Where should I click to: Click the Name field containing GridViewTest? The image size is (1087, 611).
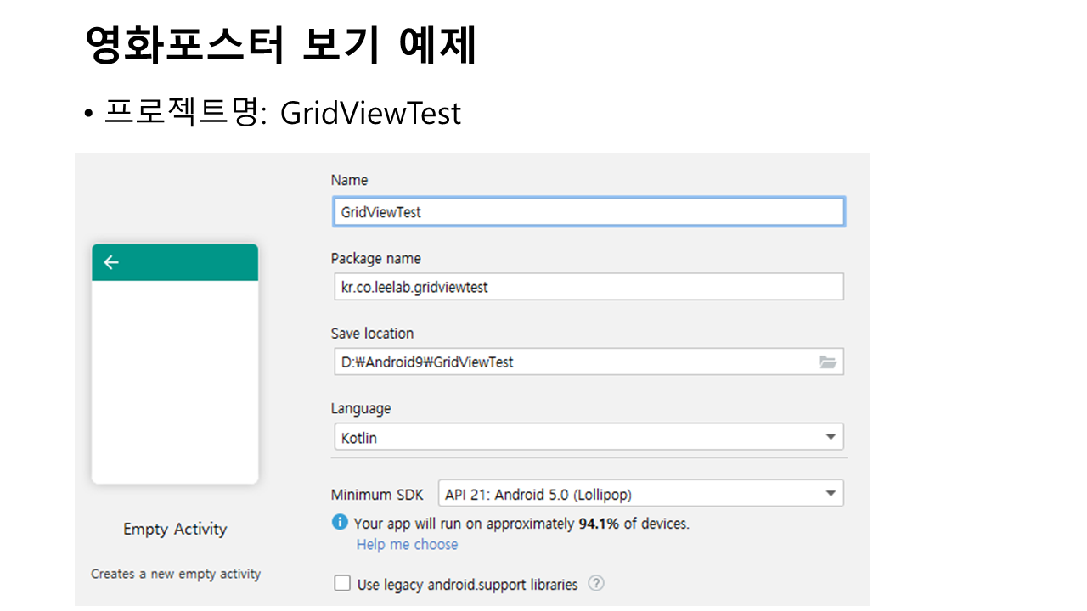pyautogui.click(x=588, y=212)
